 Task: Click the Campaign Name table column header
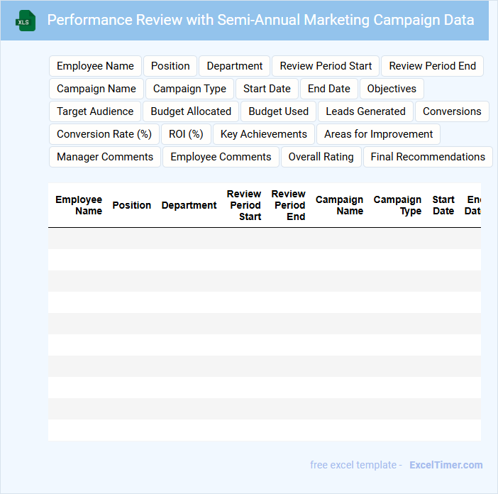coord(339,205)
